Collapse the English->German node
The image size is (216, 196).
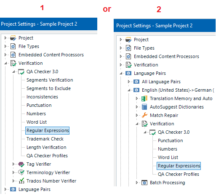pyautogui.click(x=129, y=90)
